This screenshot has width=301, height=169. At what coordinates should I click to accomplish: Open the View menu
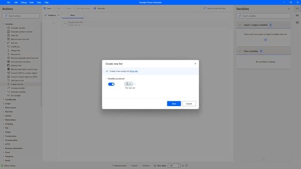point(39,2)
